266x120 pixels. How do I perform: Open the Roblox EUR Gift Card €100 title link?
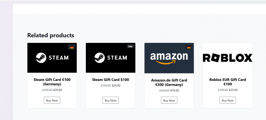(228, 82)
